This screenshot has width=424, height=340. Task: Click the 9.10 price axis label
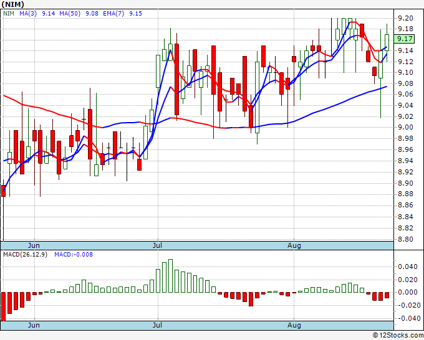pos(405,72)
